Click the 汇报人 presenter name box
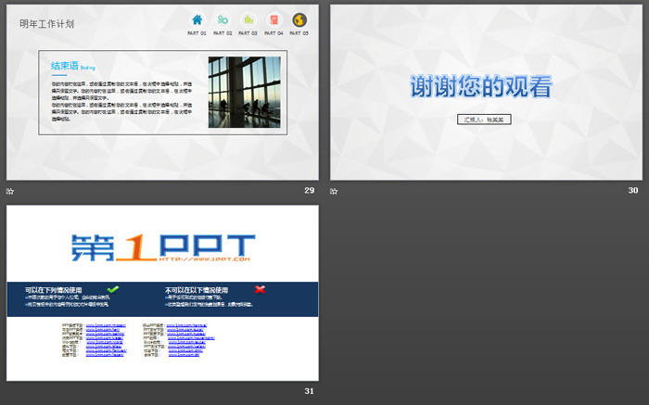 coord(484,120)
